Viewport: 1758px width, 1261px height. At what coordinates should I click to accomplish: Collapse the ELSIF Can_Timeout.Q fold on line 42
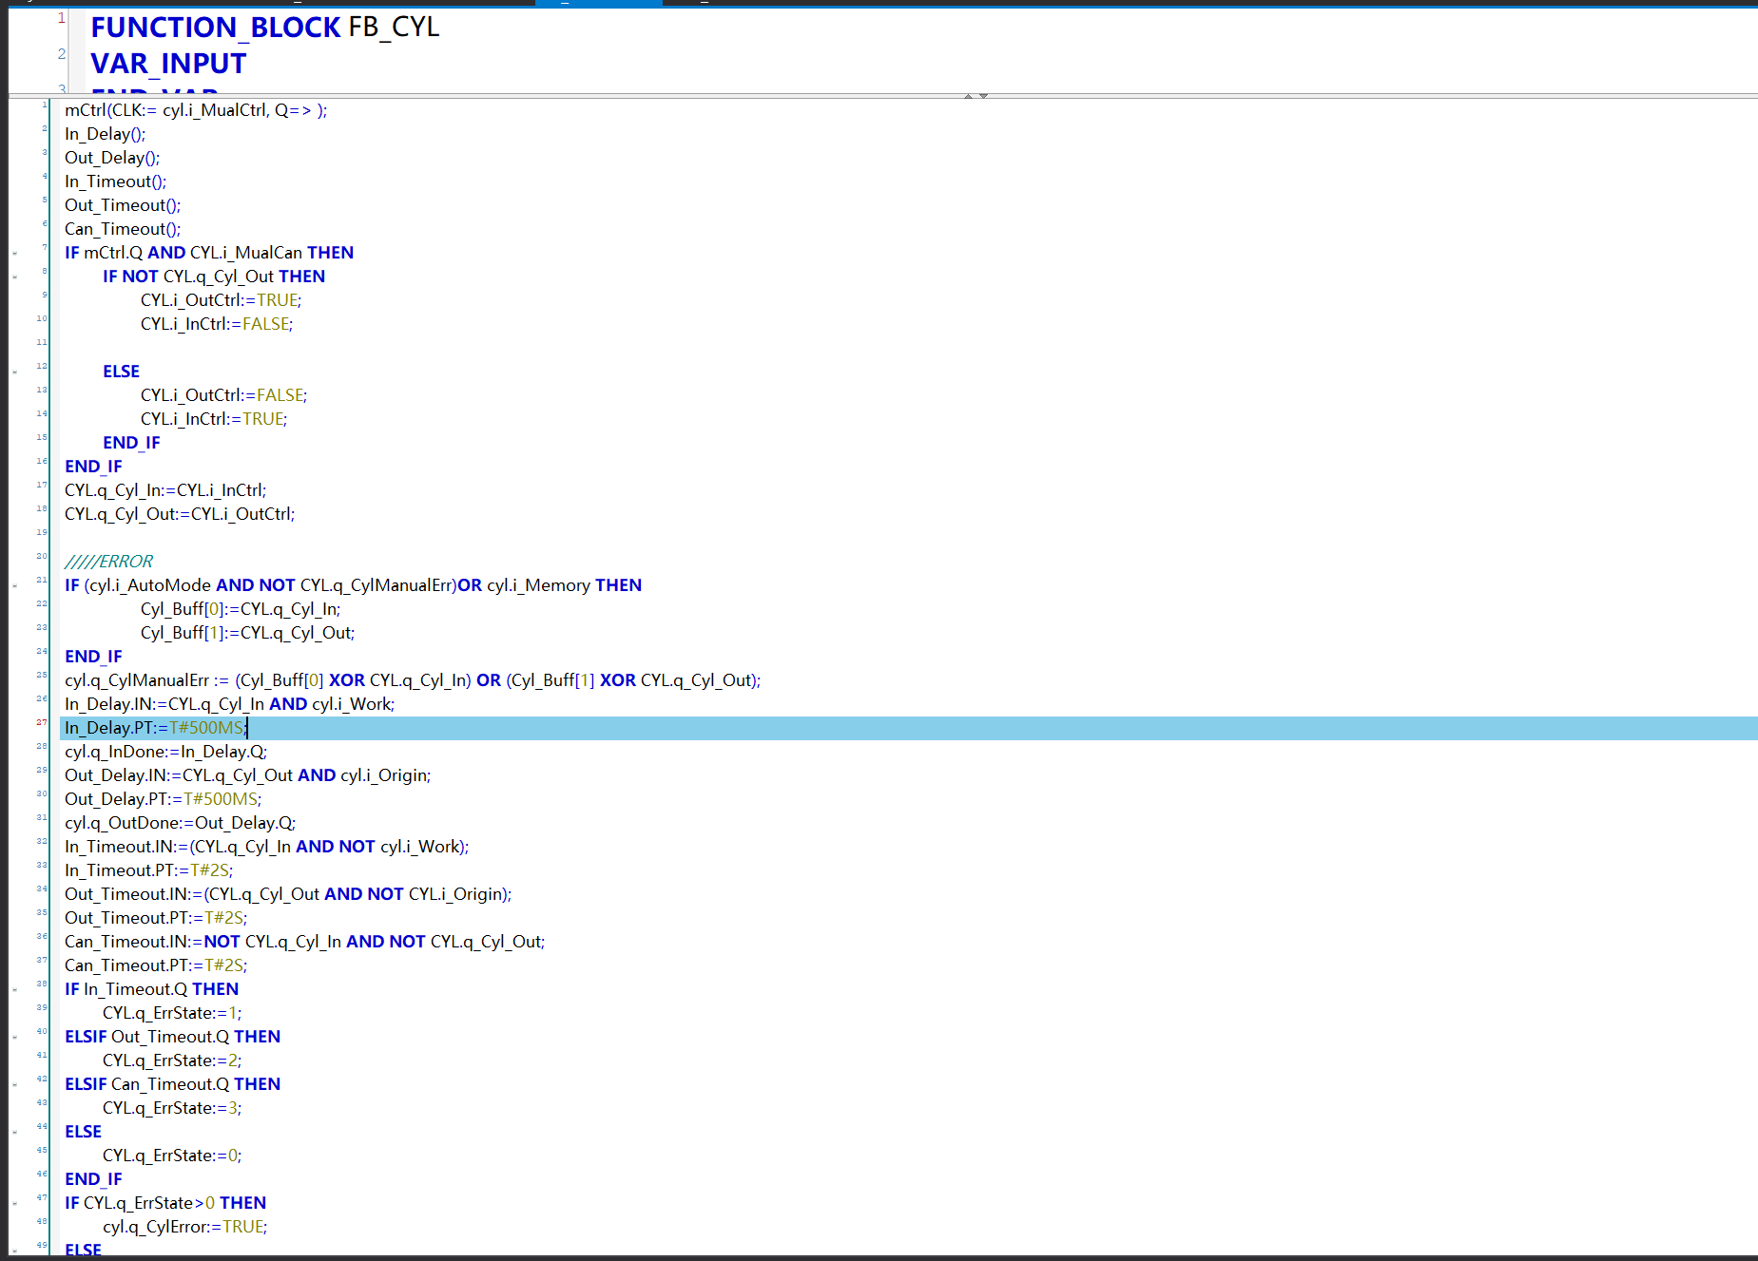(x=15, y=1085)
